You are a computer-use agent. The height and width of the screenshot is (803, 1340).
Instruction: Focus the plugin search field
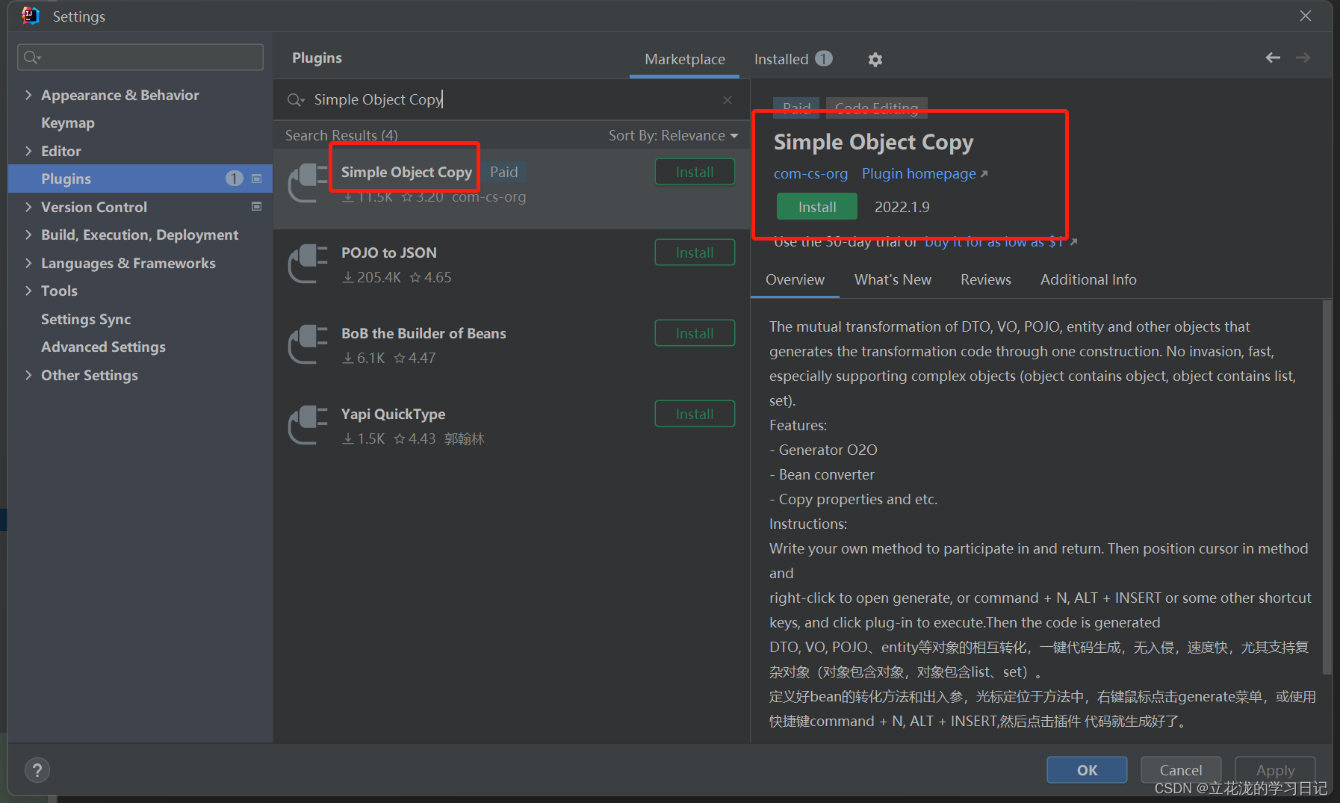point(512,99)
